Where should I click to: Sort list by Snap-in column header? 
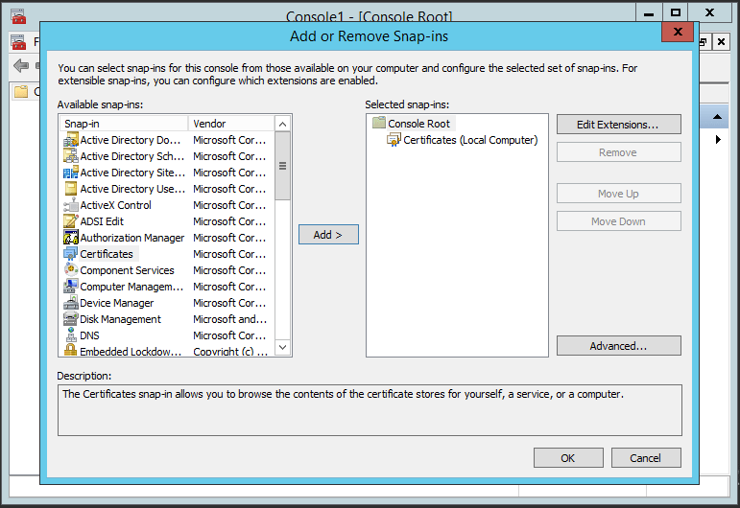(123, 124)
